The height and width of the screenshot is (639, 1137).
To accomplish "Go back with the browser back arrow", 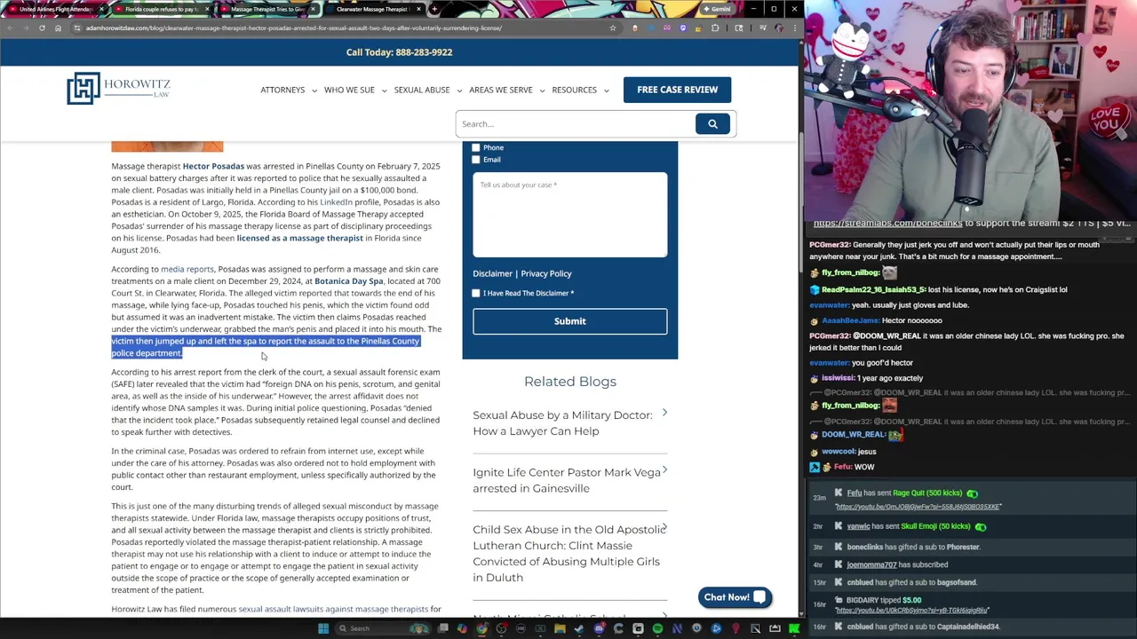I will click(x=10, y=28).
